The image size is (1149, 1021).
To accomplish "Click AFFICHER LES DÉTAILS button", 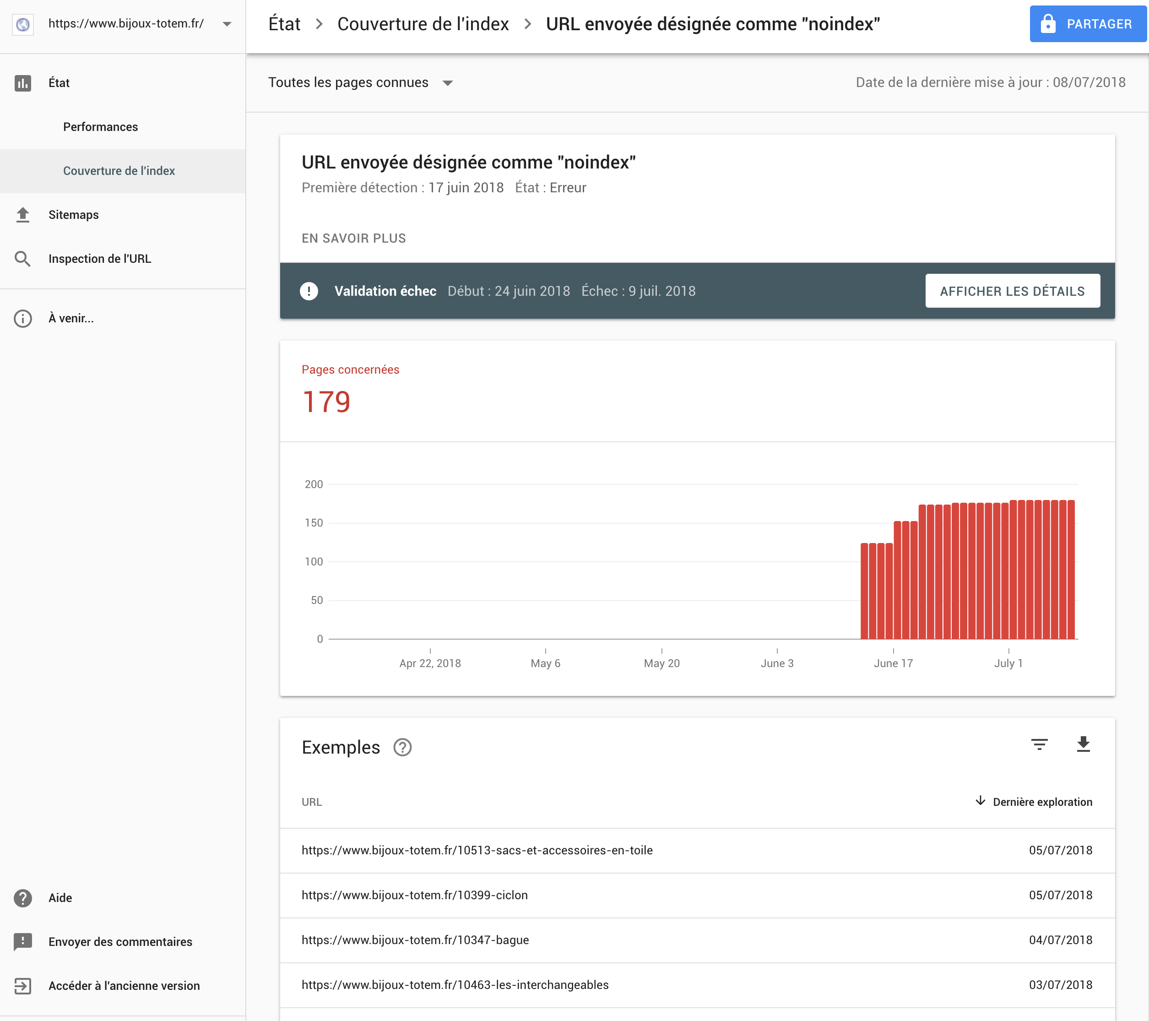I will pos(1013,291).
